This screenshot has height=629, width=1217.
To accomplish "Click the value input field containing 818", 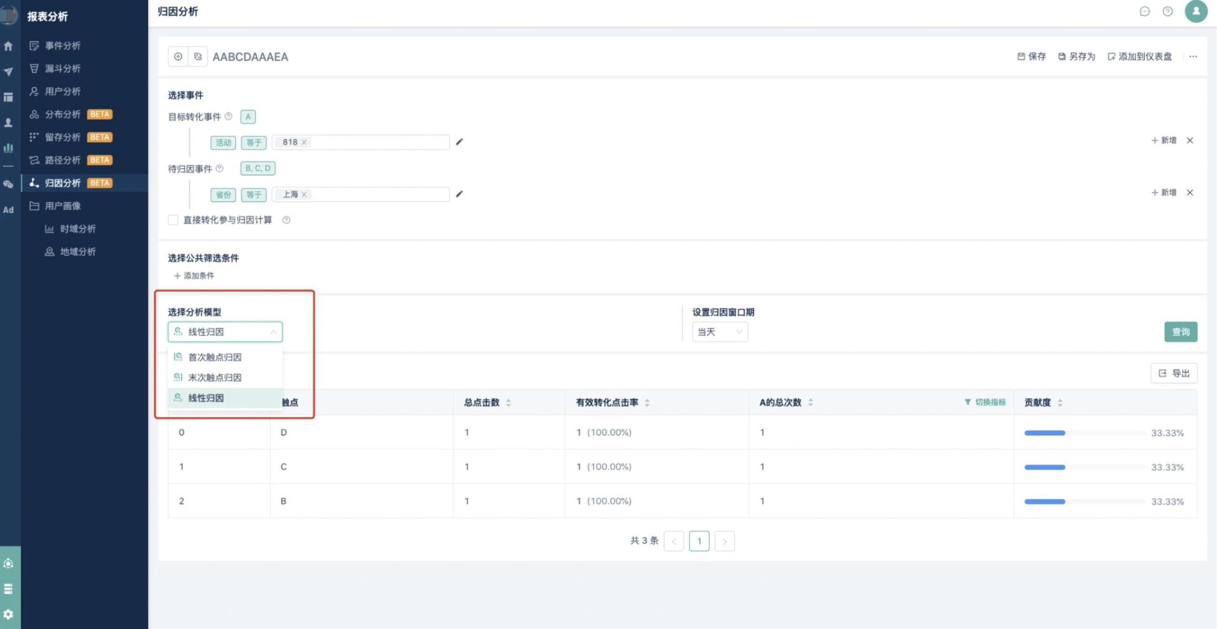I will [361, 142].
